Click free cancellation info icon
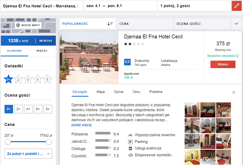This screenshot has height=165, width=243. 237,56
